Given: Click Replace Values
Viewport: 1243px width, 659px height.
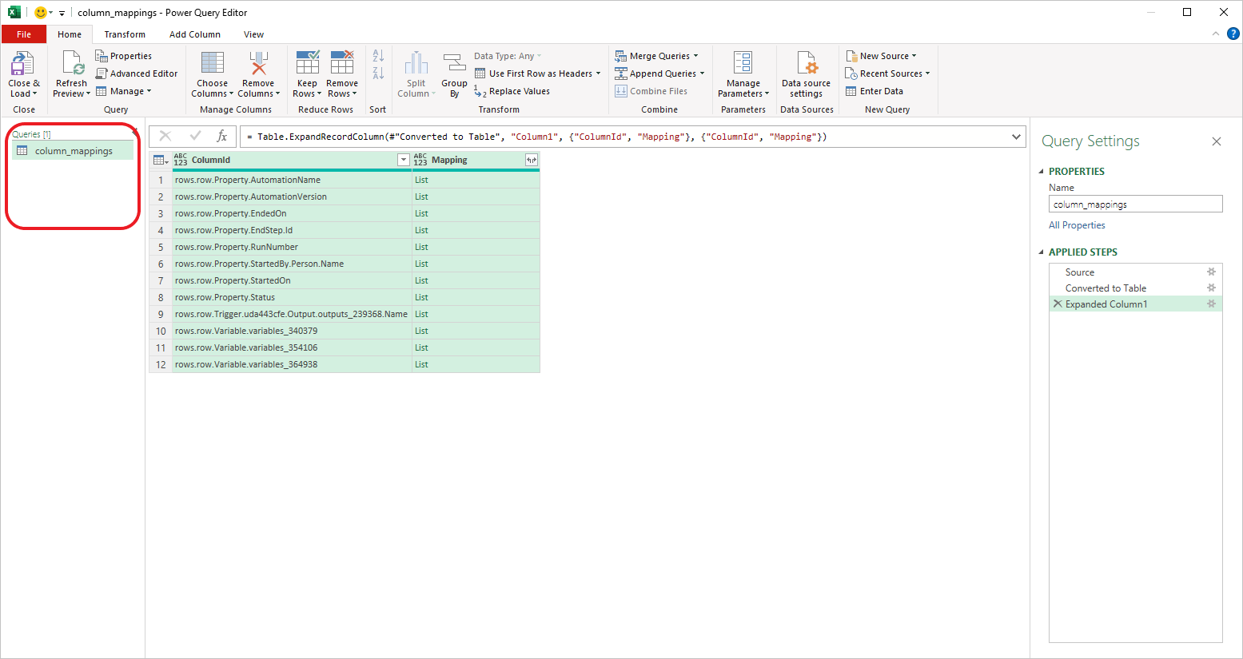Looking at the screenshot, I should pos(512,91).
